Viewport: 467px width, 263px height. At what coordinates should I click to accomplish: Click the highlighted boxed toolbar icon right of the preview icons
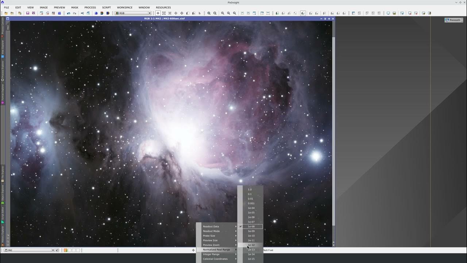(303, 13)
